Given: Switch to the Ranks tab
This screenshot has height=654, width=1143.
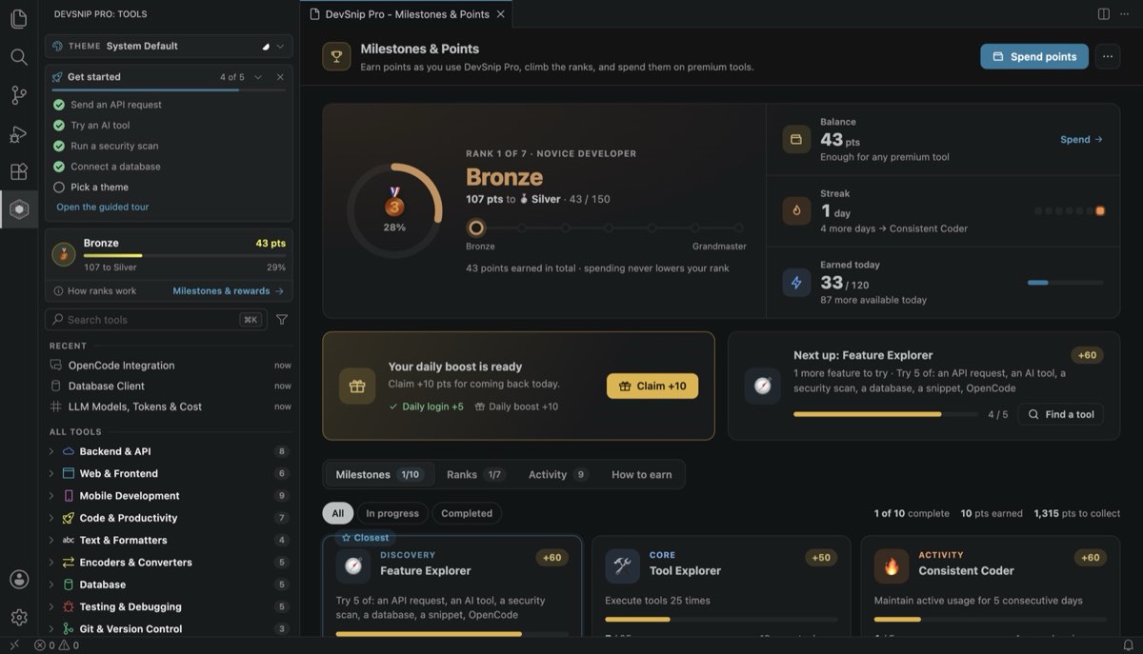Looking at the screenshot, I should [475, 474].
